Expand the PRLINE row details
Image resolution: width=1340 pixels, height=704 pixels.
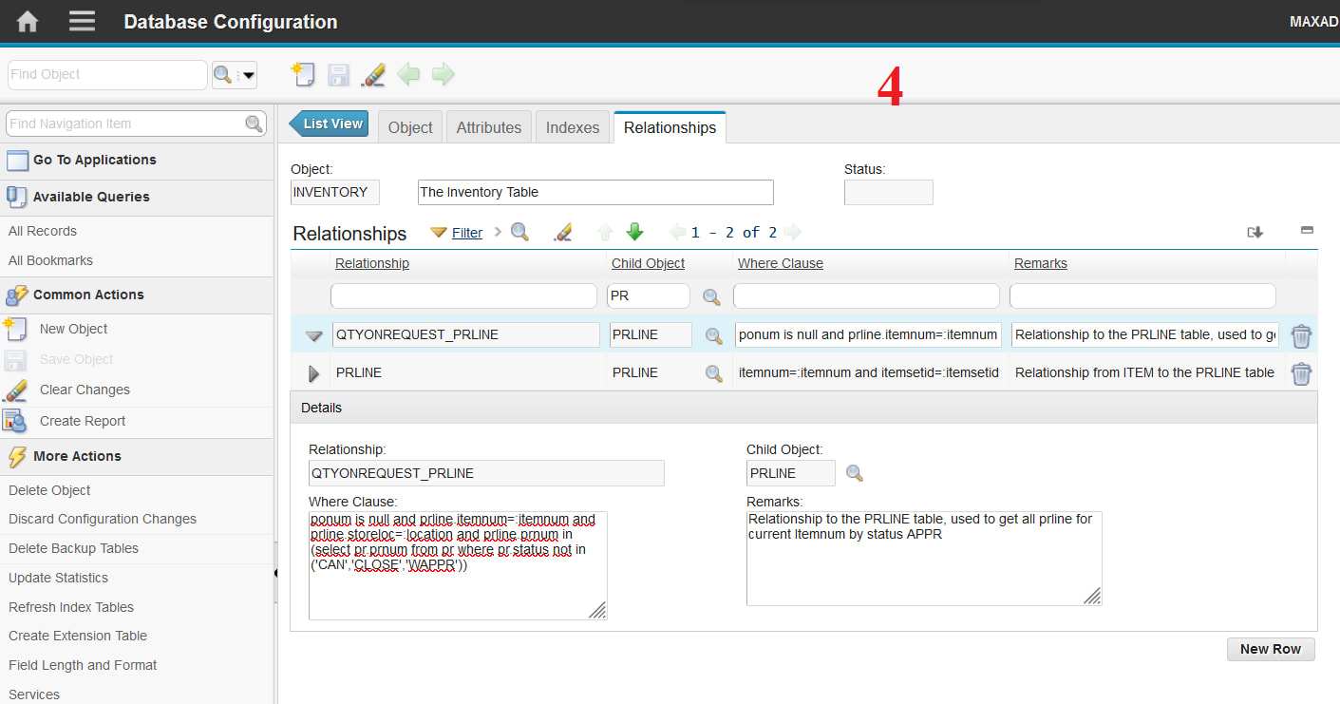coord(314,373)
